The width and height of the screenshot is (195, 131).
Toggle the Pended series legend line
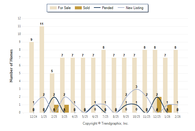coord(98,8)
